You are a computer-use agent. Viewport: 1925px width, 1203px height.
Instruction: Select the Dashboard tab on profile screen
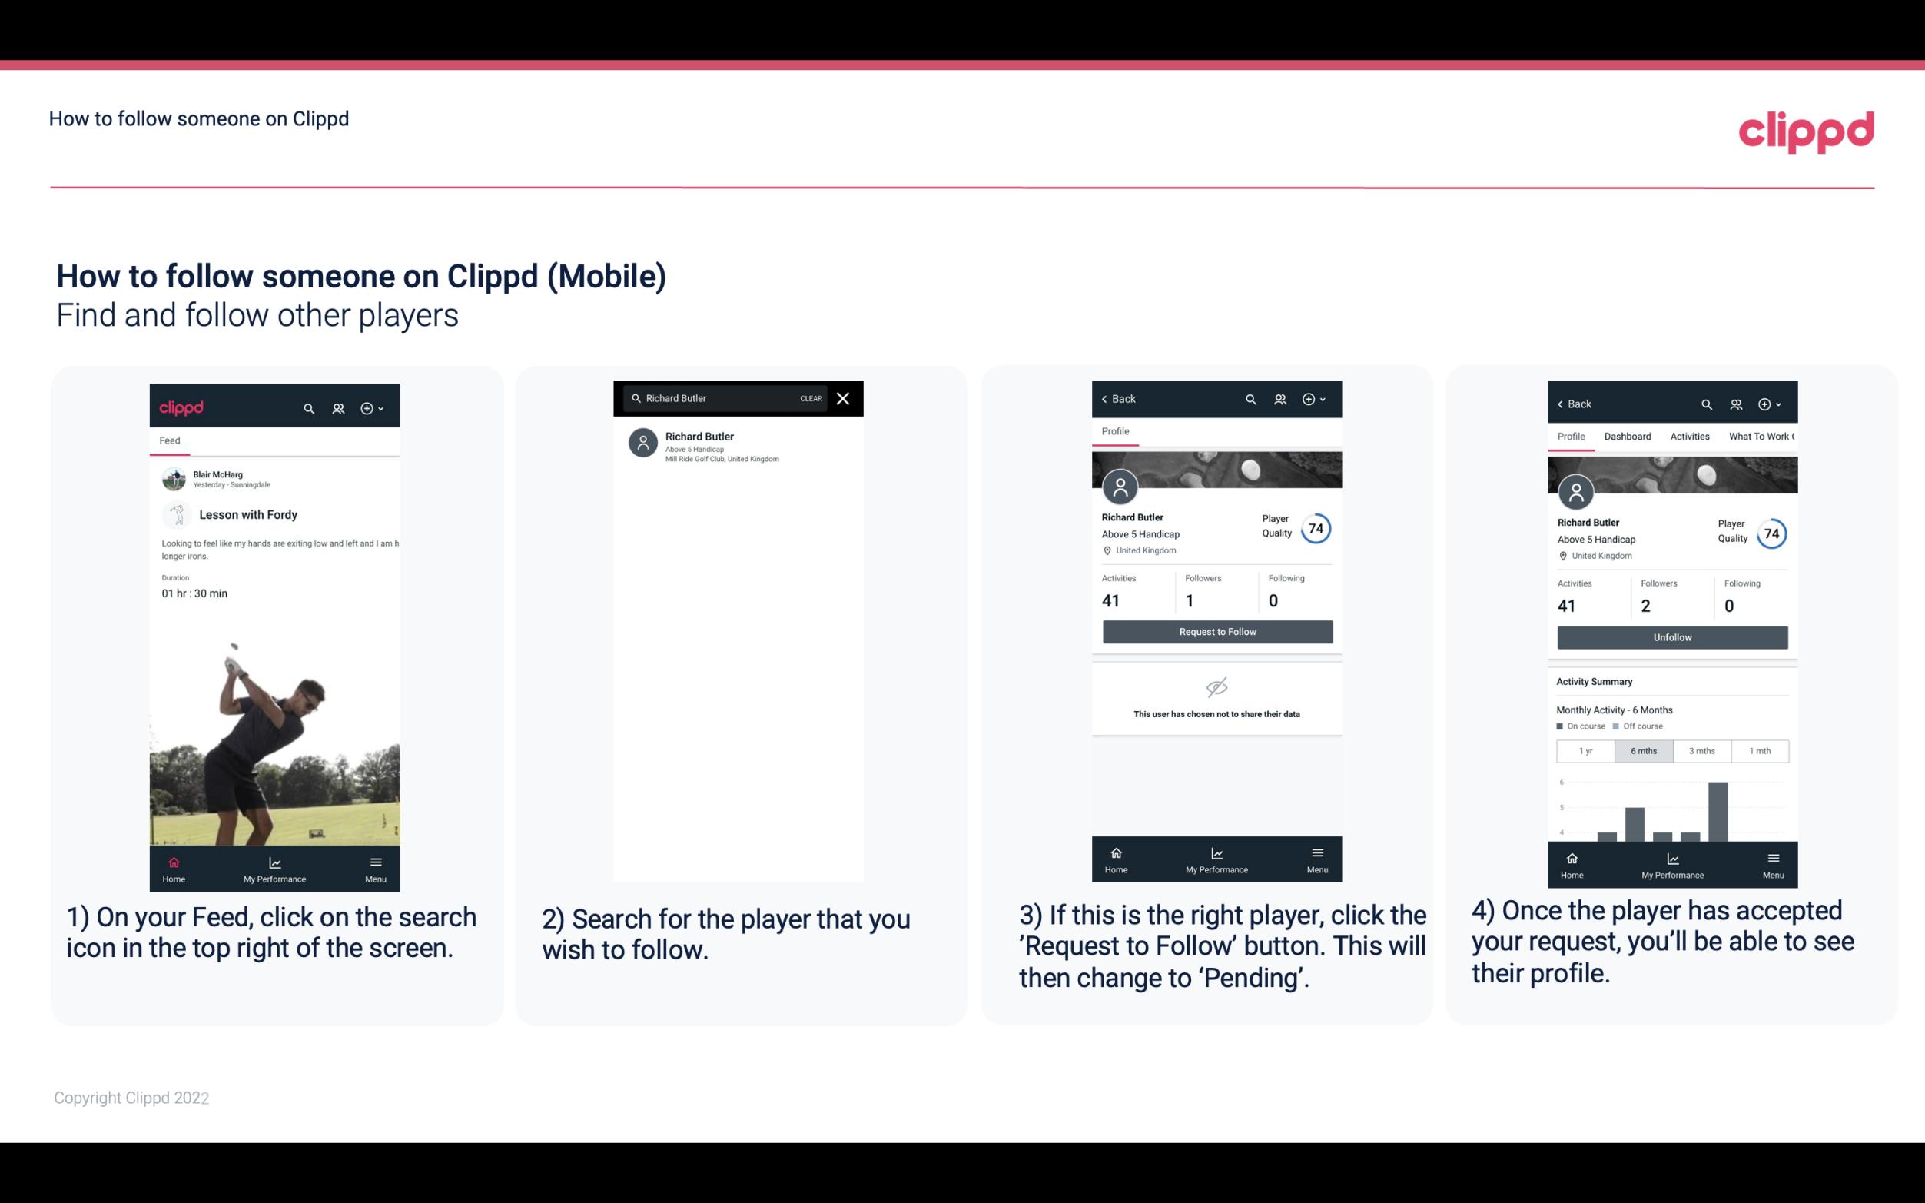point(1628,437)
